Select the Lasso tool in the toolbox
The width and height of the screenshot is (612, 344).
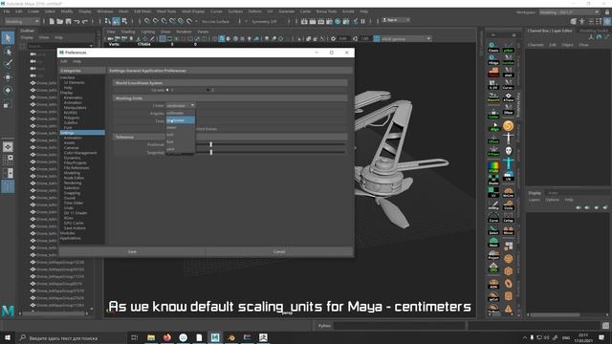pos(8,51)
